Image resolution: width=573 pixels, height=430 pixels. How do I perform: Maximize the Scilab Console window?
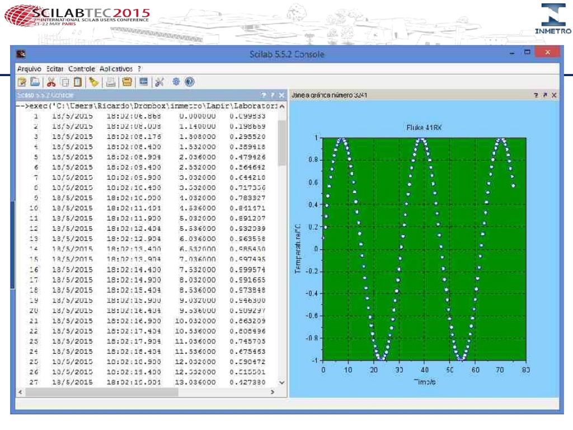527,52
